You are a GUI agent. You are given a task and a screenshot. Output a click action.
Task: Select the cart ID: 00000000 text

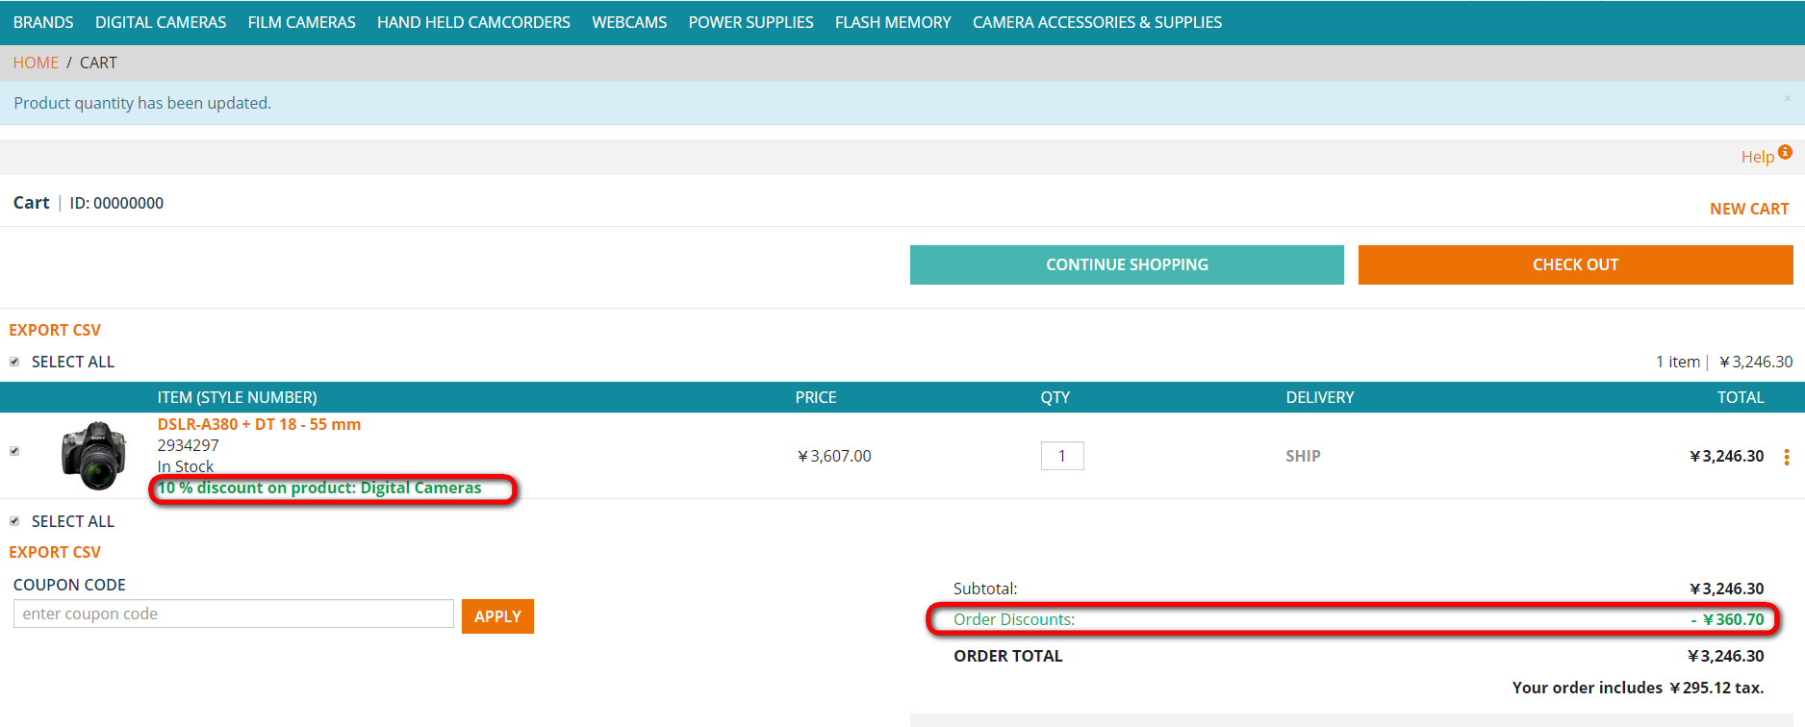coord(116,203)
